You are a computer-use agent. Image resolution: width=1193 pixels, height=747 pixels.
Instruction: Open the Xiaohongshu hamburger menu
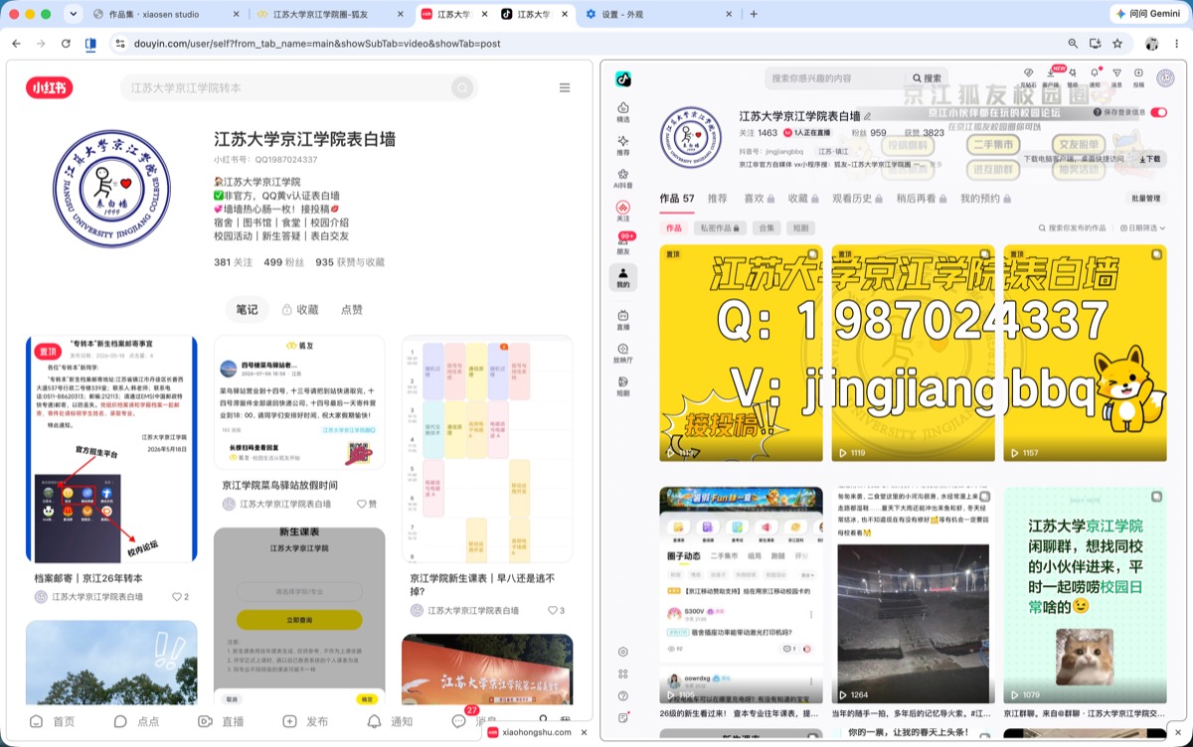(x=565, y=87)
